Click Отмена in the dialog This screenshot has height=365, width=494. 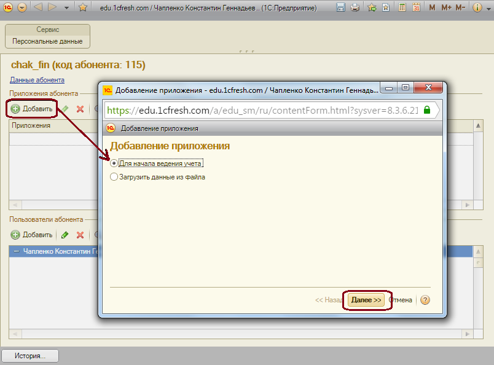401,300
